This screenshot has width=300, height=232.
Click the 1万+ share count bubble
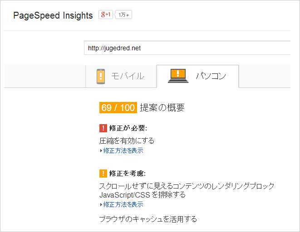point(124,15)
